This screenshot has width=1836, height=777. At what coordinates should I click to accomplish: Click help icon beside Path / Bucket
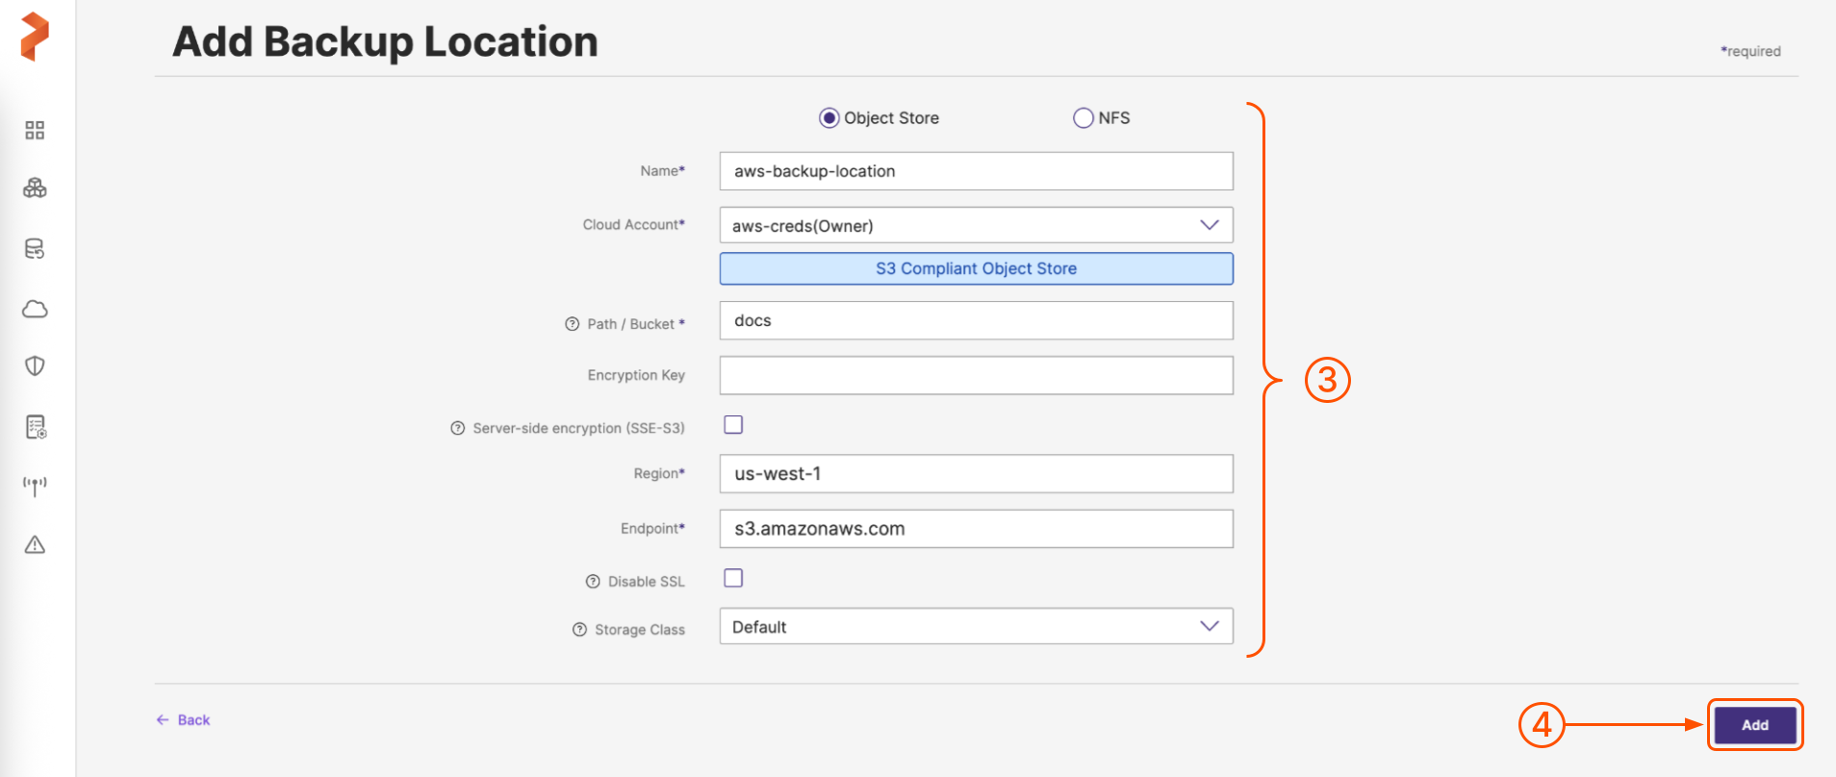(573, 324)
